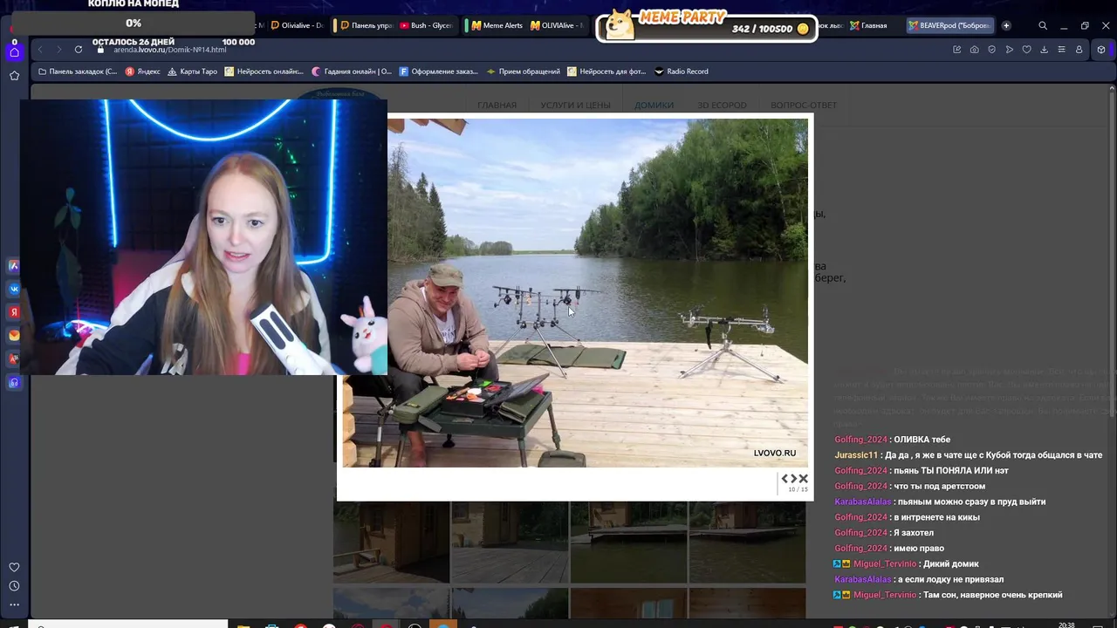
Task: Click the taskbar clock showing 20:38
Action: point(1066,625)
